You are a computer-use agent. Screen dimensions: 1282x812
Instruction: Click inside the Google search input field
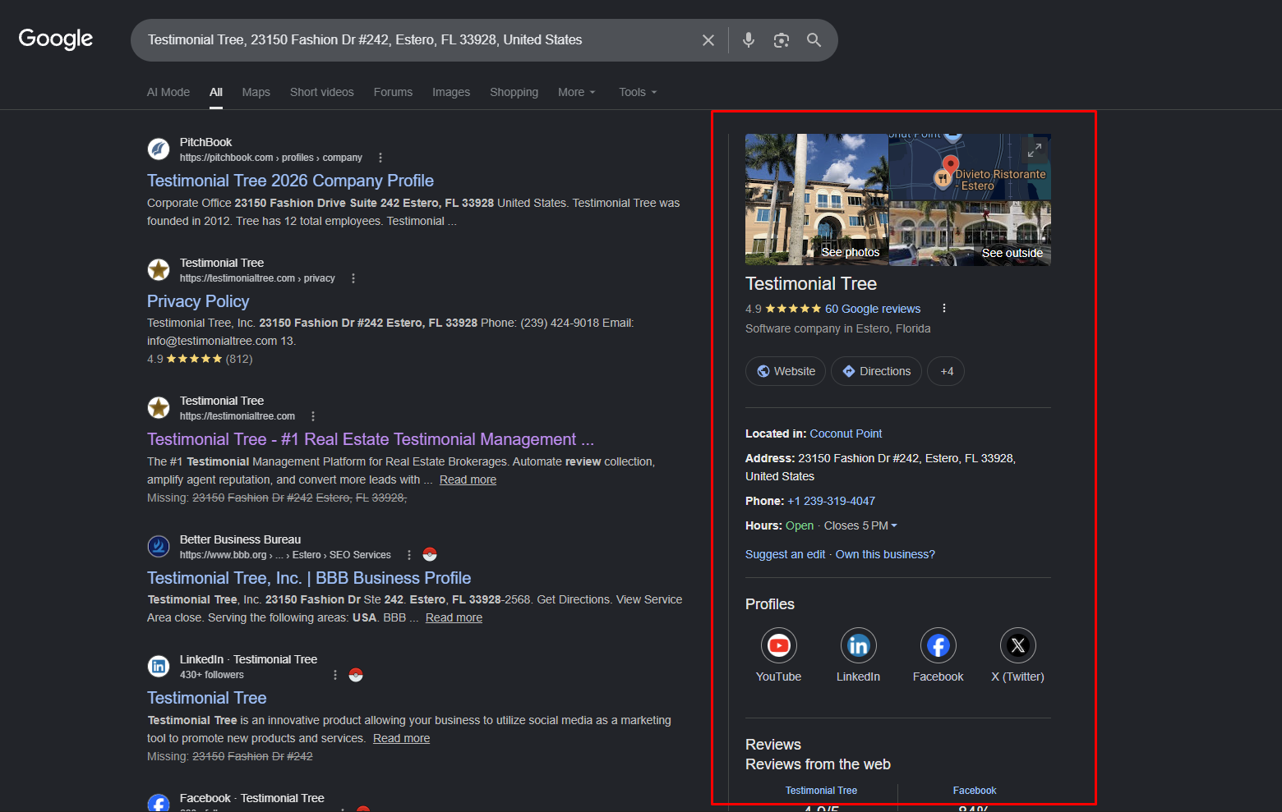(x=419, y=40)
